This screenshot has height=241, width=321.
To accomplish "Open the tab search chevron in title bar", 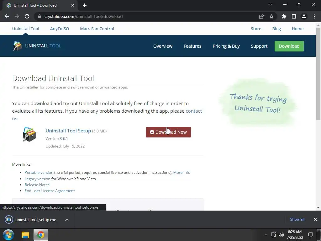I will 271,4.
